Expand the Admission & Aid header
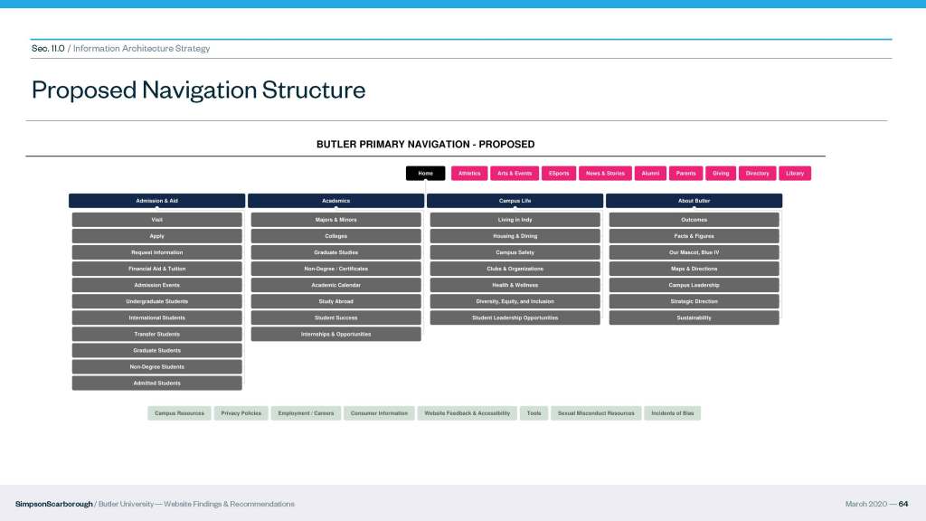This screenshot has height=521, width=926. pyautogui.click(x=156, y=201)
